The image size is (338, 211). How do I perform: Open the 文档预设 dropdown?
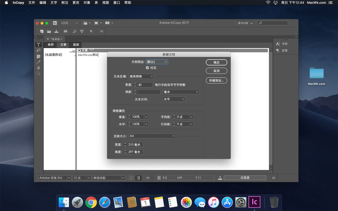[157, 62]
